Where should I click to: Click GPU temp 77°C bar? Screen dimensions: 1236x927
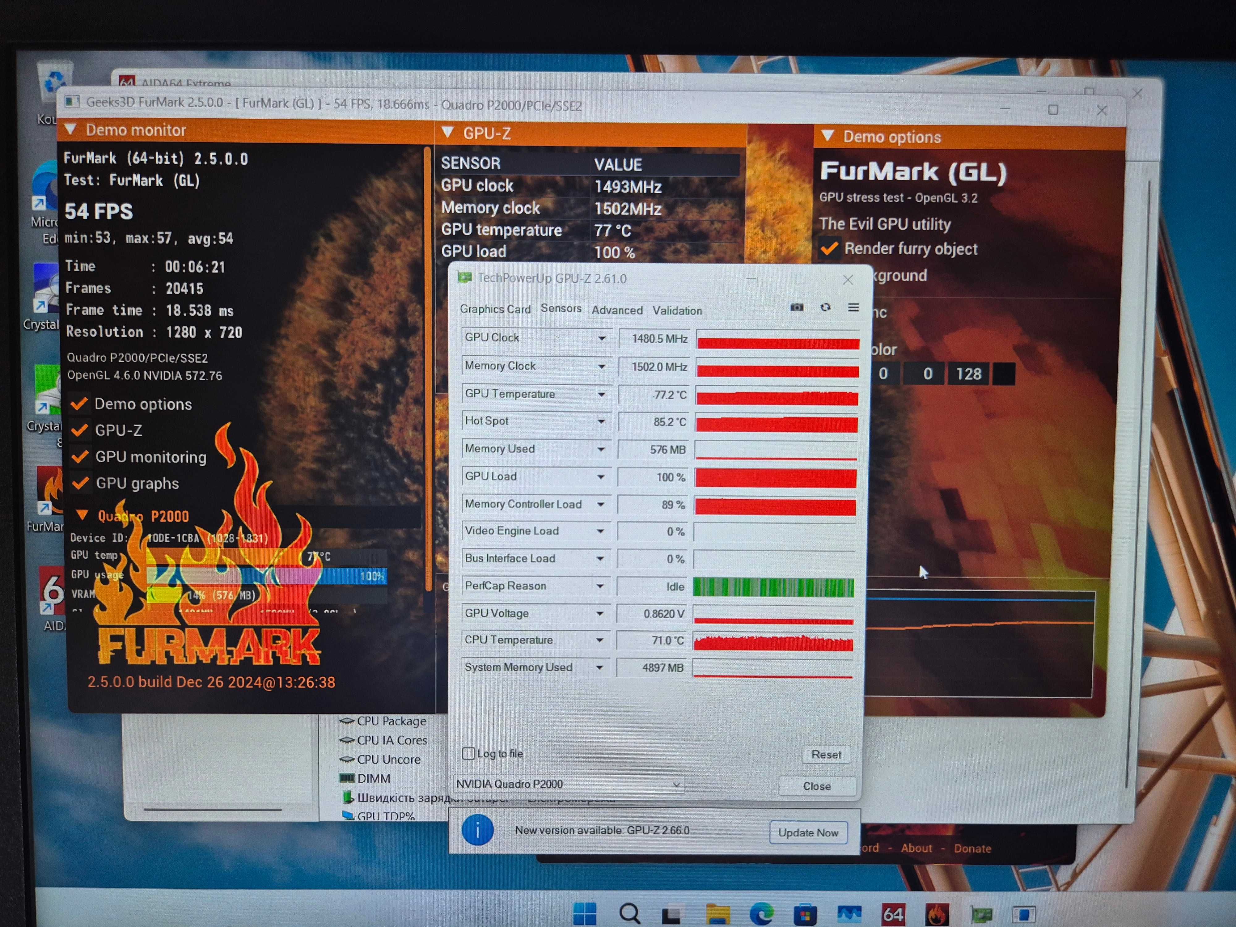click(267, 557)
